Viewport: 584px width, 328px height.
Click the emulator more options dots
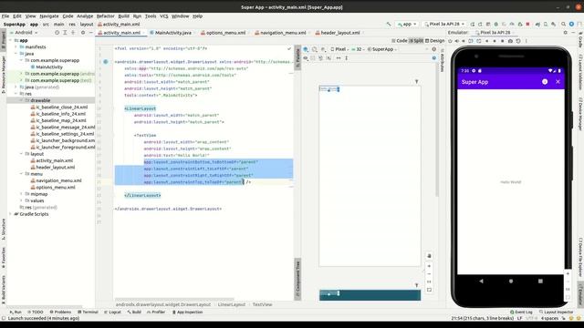[x=526, y=41]
